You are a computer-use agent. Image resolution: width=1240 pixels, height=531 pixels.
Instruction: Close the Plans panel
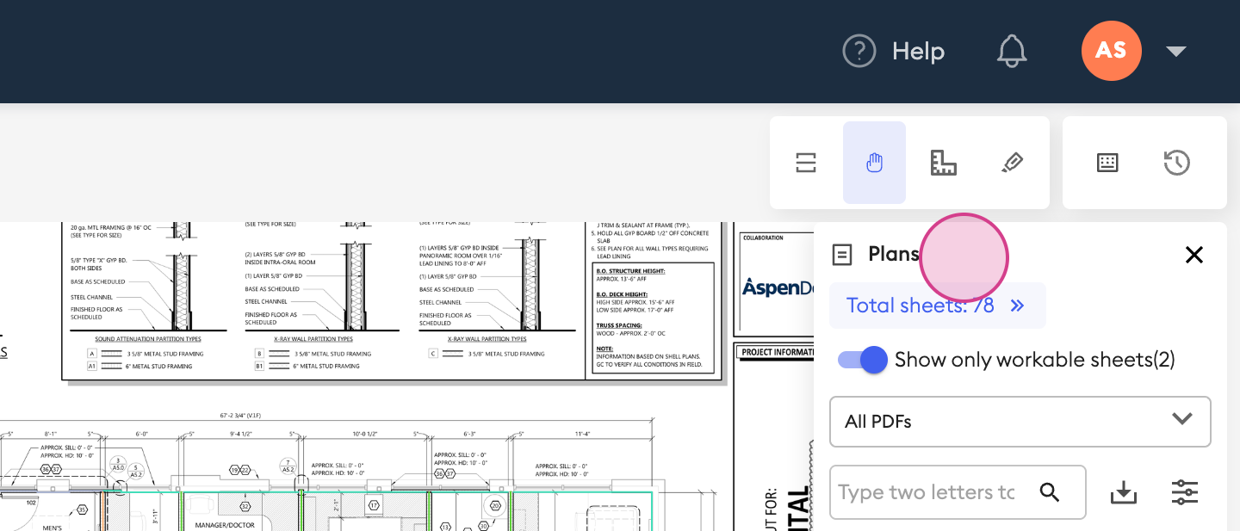click(1193, 255)
